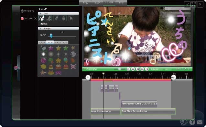Select the Jamiroquai- Little L clip

click(x=139, y=104)
